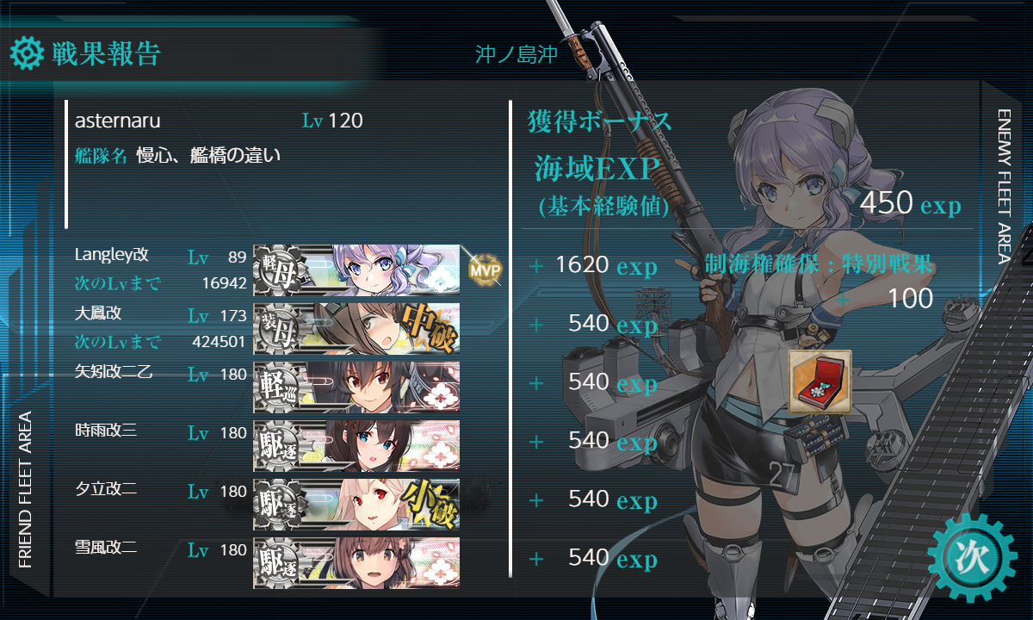Viewport: 1033px width, 620px height.
Task: Click the admiral name asternaru
Action: coord(118,121)
